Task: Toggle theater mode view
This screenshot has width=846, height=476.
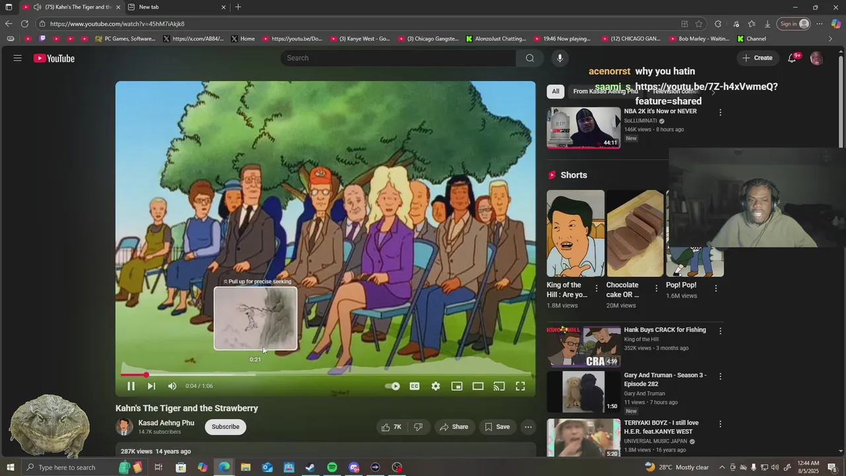Action: (478, 386)
